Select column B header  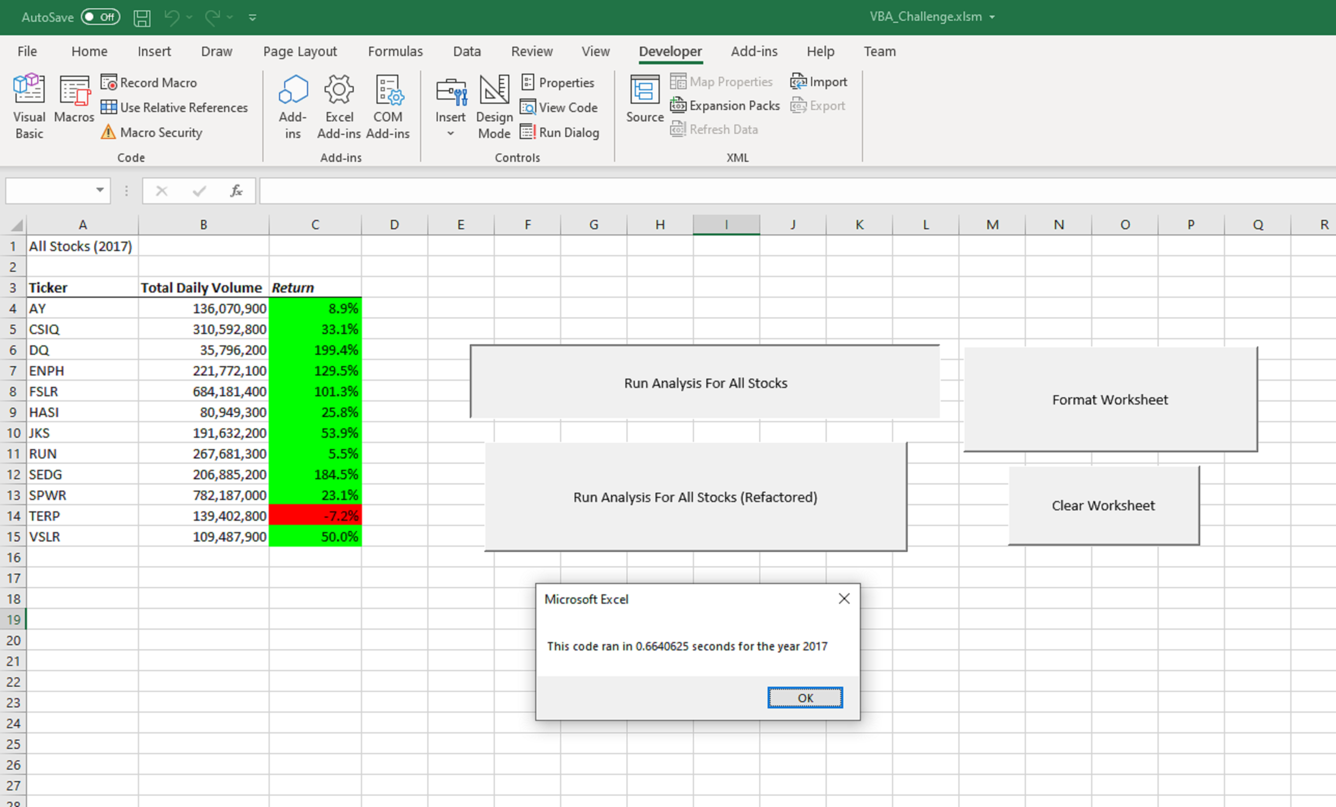pos(203,225)
